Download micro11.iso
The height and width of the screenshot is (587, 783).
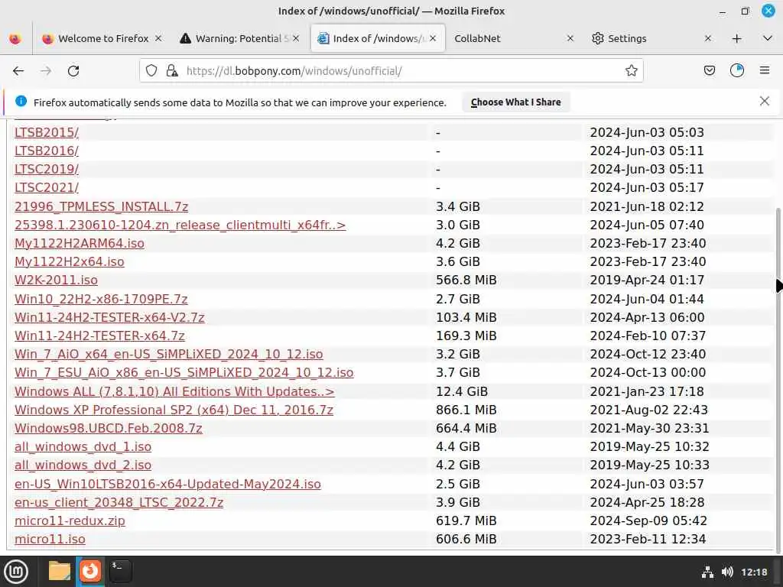[x=50, y=540]
